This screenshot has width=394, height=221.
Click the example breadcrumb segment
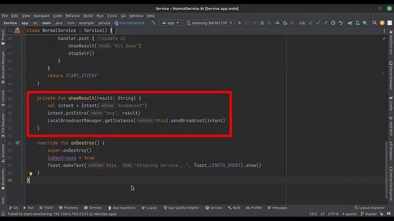point(86,23)
